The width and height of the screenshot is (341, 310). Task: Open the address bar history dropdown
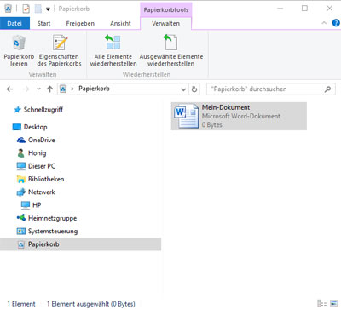(x=183, y=89)
